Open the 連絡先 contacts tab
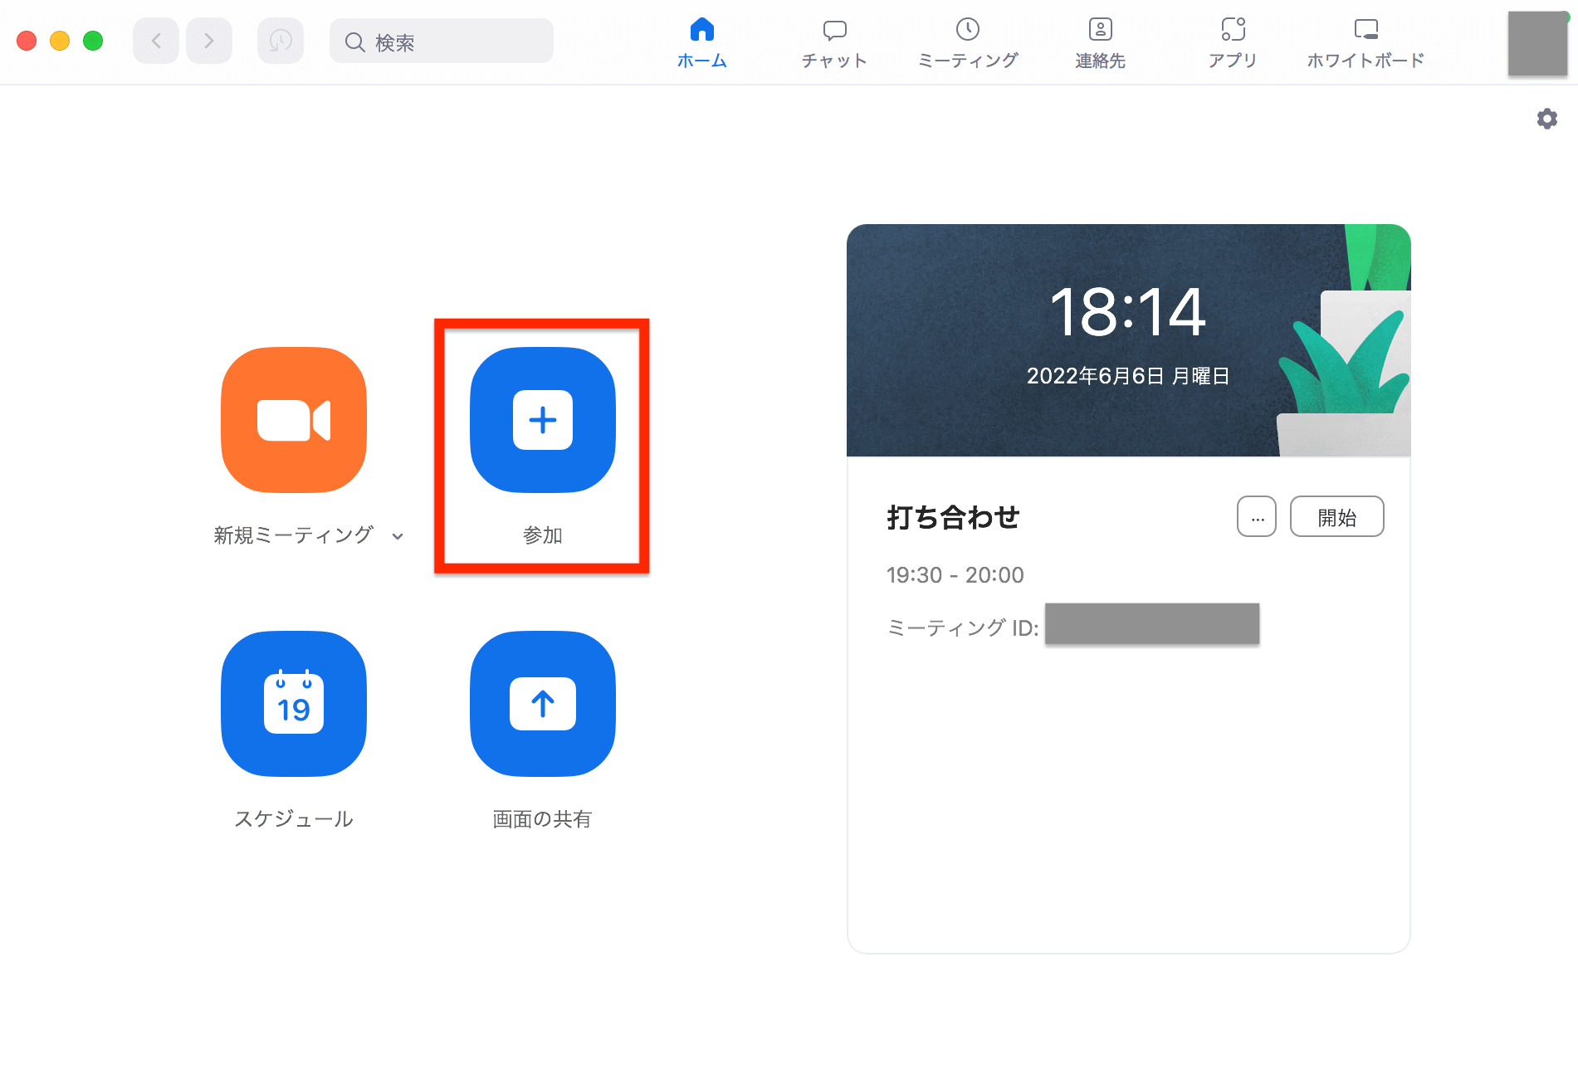The height and width of the screenshot is (1084, 1578). coord(1100,42)
